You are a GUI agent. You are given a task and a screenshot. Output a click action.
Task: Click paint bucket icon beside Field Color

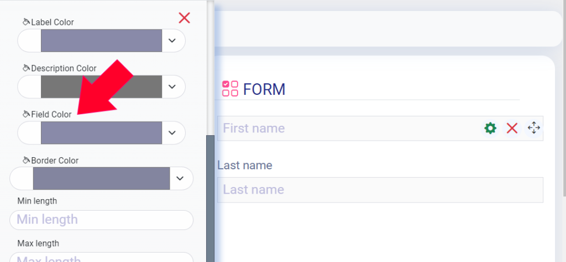coord(26,114)
